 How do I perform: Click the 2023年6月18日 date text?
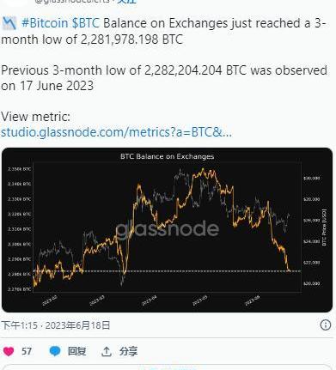77,325
